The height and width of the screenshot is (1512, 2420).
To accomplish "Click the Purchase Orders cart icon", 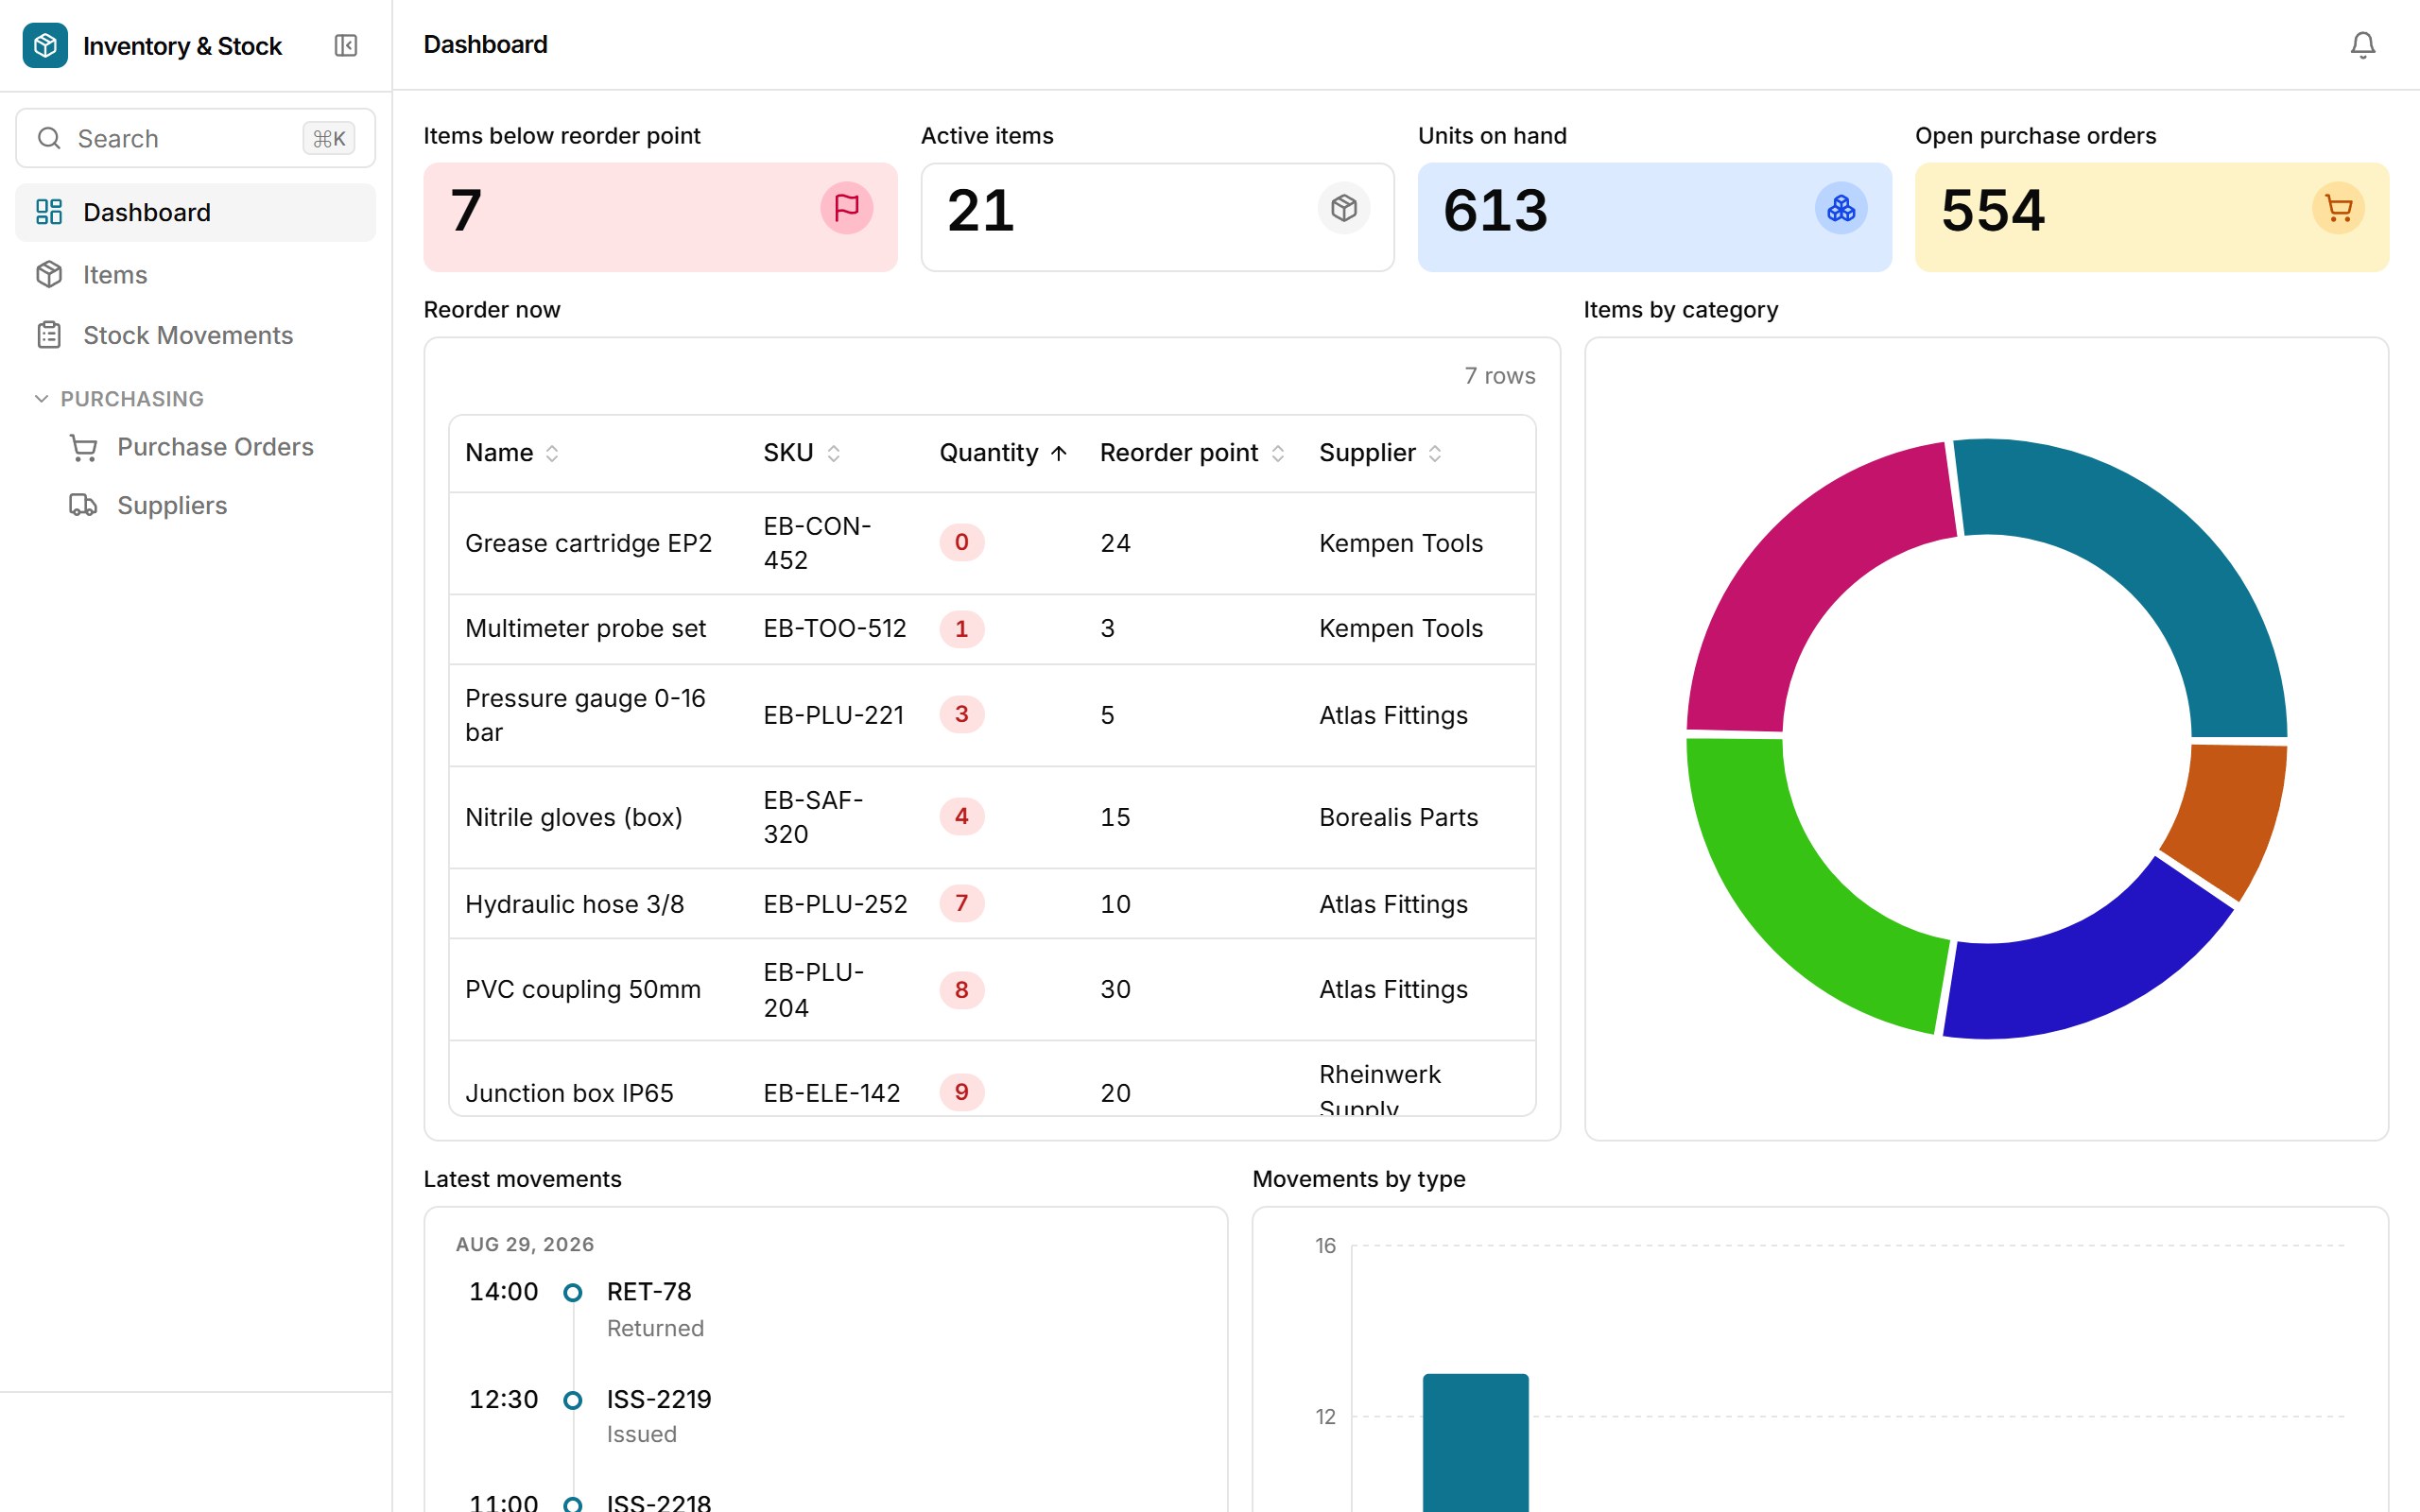I will click(x=83, y=447).
